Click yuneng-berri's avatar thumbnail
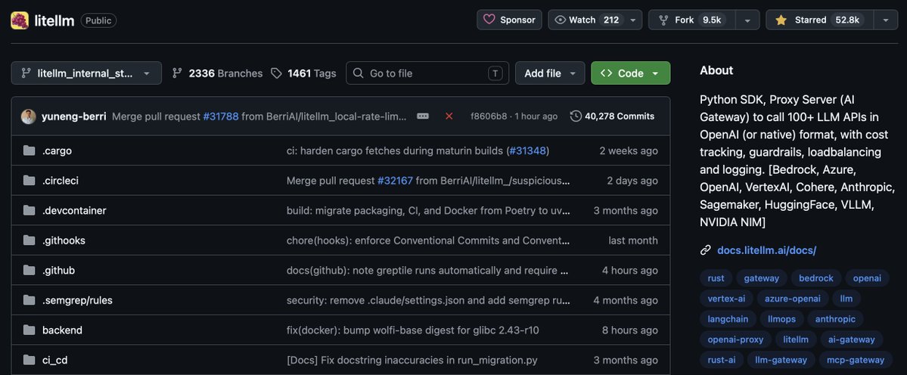This screenshot has width=907, height=375. tap(28, 116)
